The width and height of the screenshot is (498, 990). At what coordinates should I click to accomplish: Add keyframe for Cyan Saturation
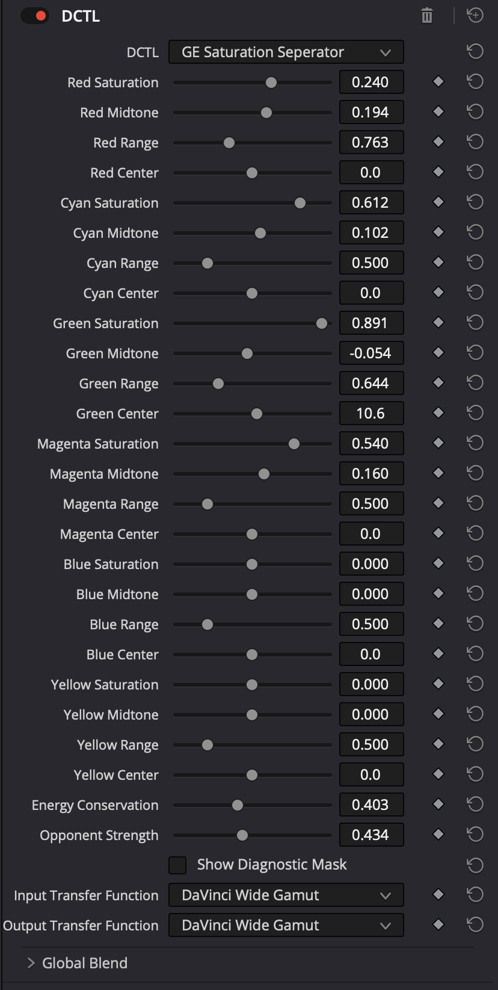[x=438, y=202]
